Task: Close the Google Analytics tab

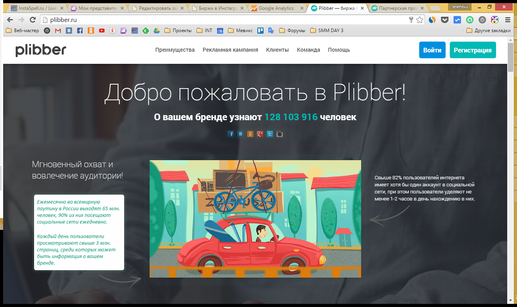Action: 302,8
